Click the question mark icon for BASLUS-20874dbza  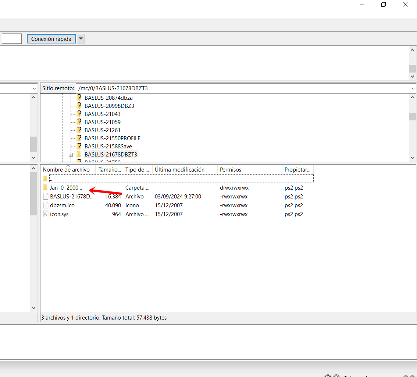(79, 98)
